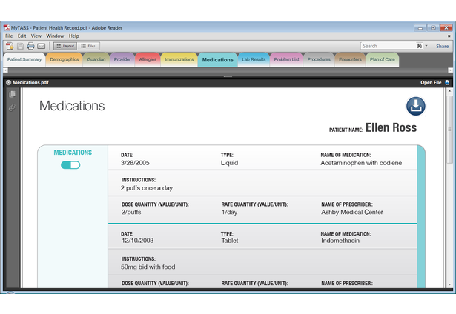
Task: Click the date 12/10/2003
Action: [138, 241]
